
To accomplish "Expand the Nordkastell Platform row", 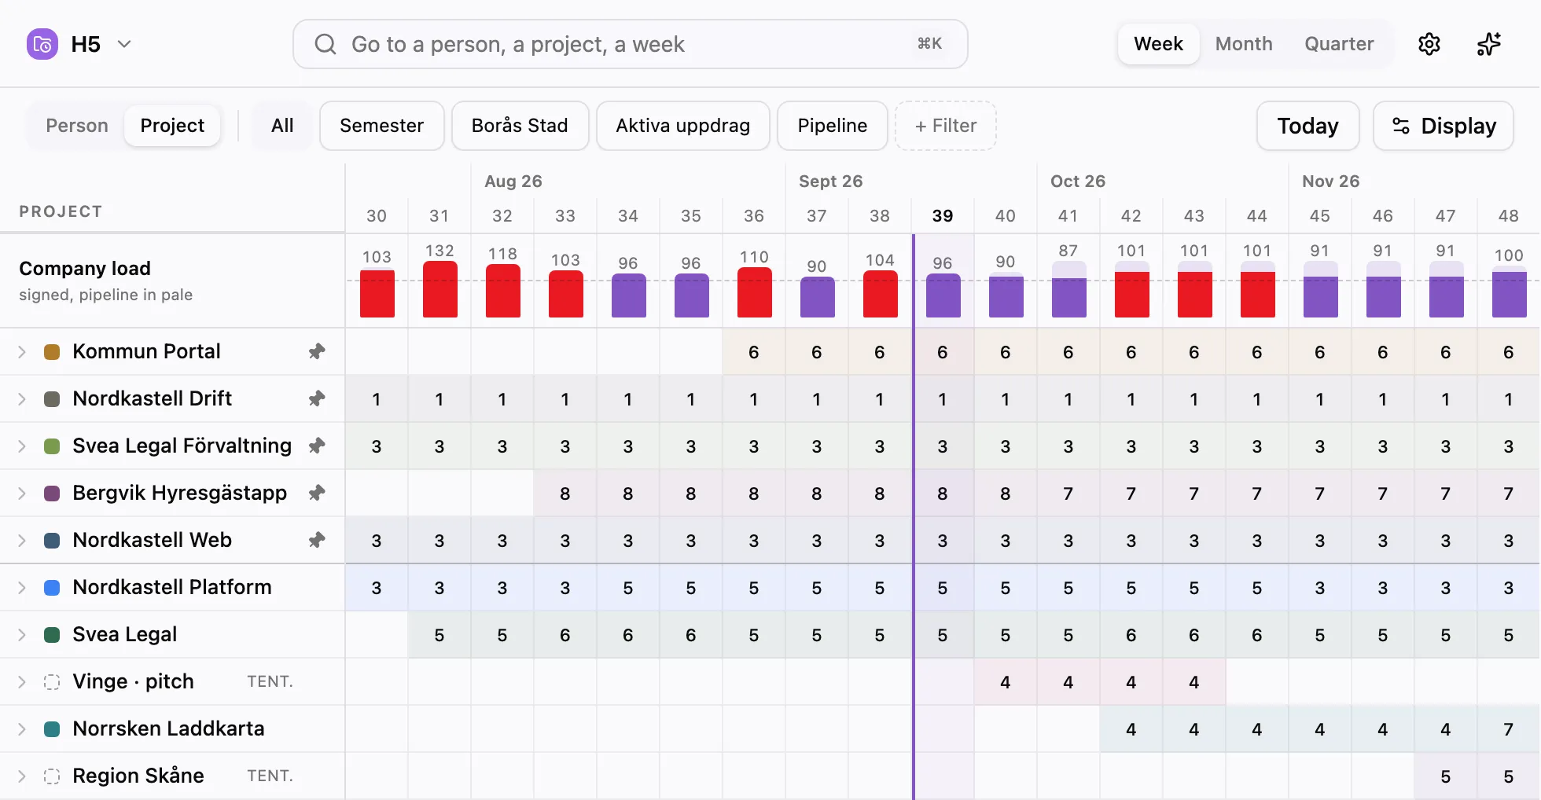I will tap(22, 587).
